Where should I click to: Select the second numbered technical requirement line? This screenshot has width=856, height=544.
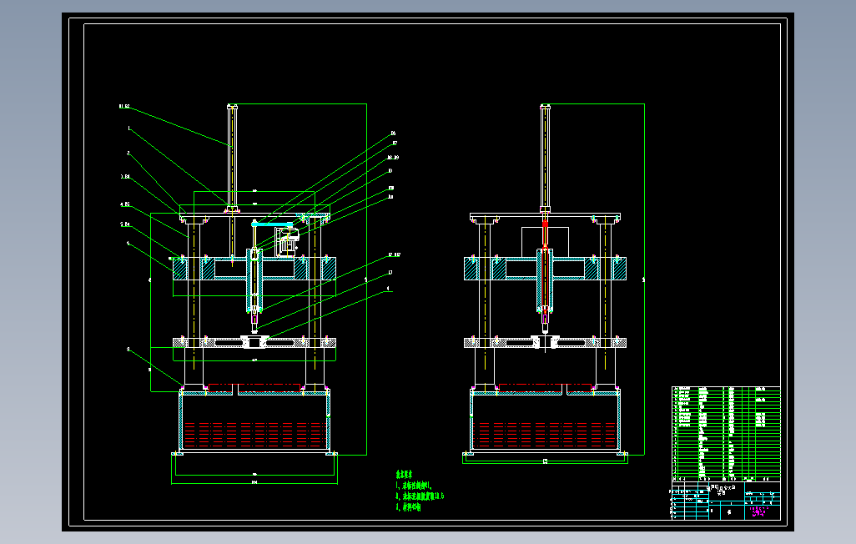(420, 496)
